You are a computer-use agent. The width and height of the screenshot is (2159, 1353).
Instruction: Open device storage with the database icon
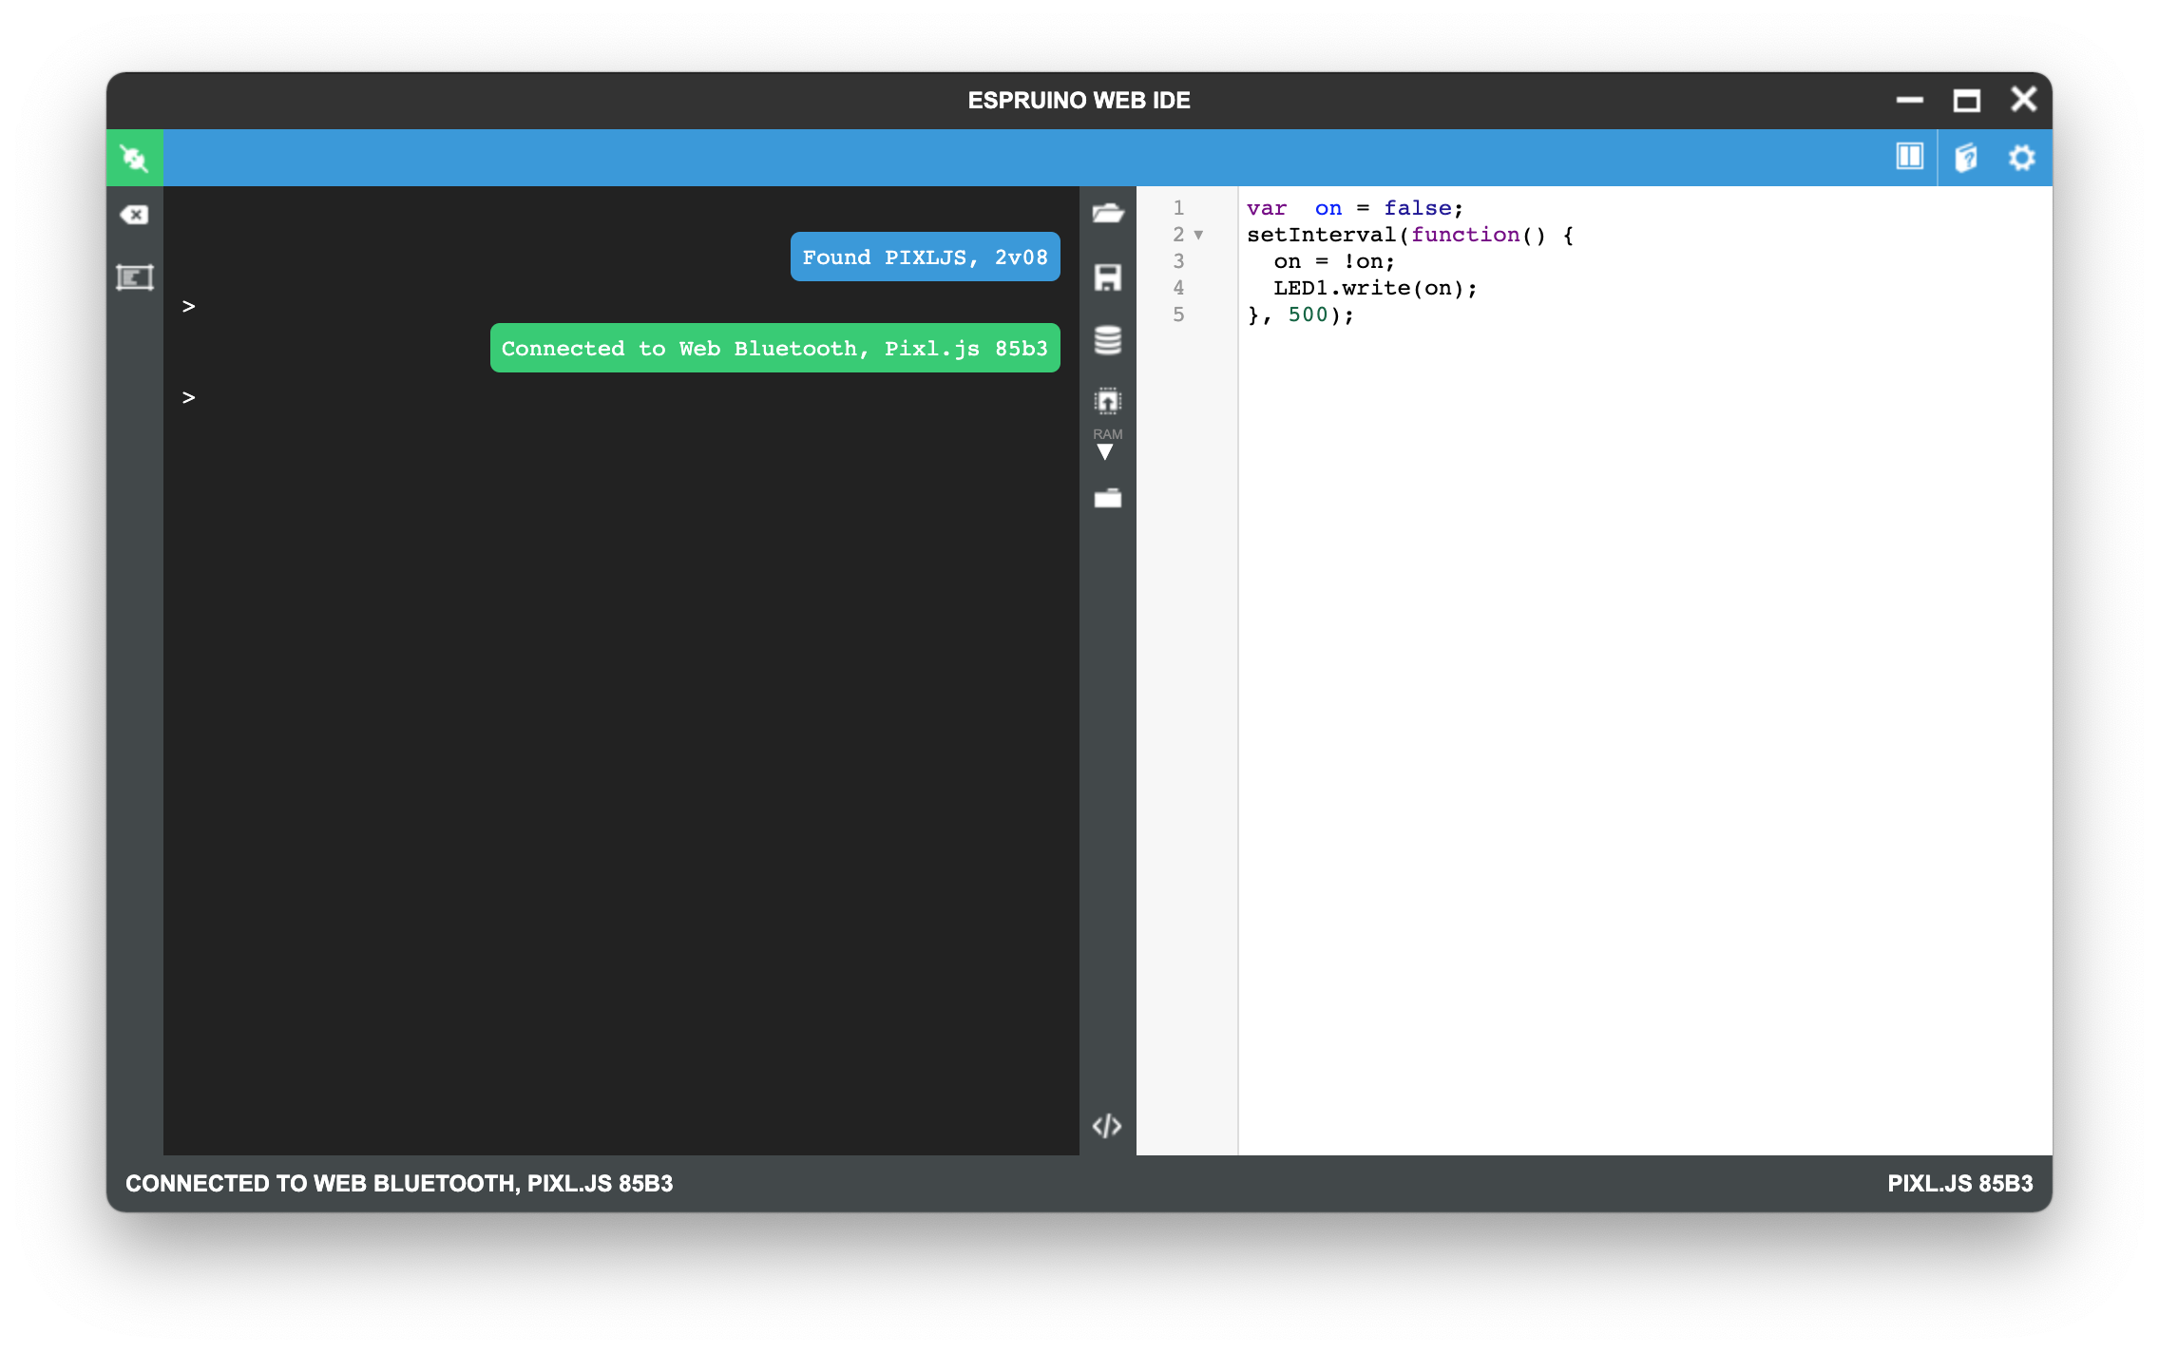[x=1108, y=340]
